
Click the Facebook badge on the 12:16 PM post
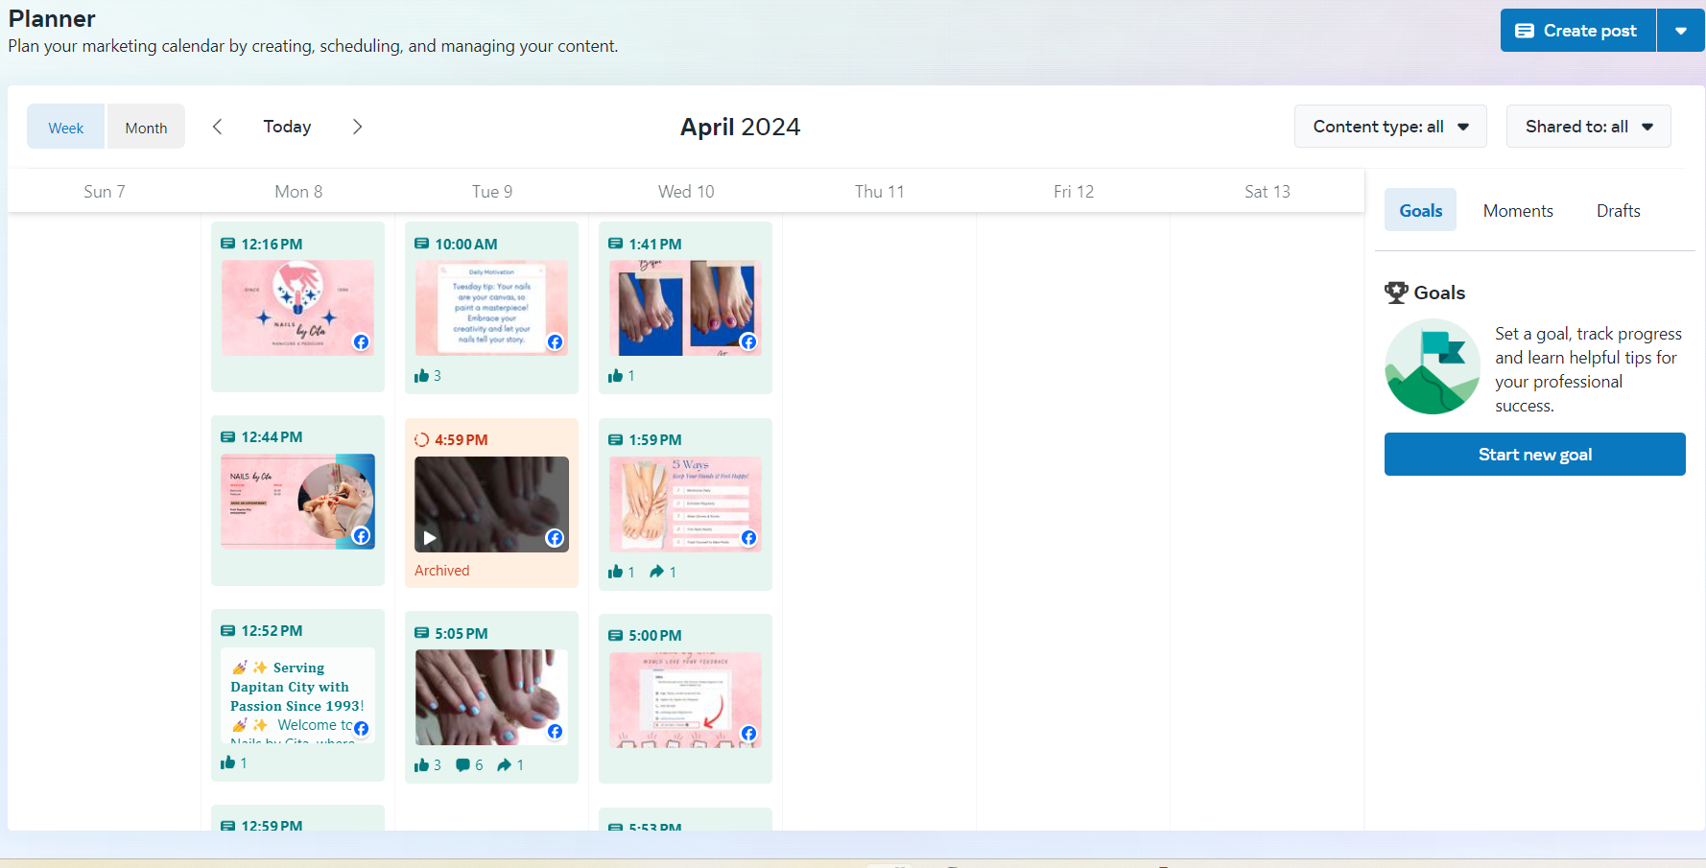(x=361, y=342)
